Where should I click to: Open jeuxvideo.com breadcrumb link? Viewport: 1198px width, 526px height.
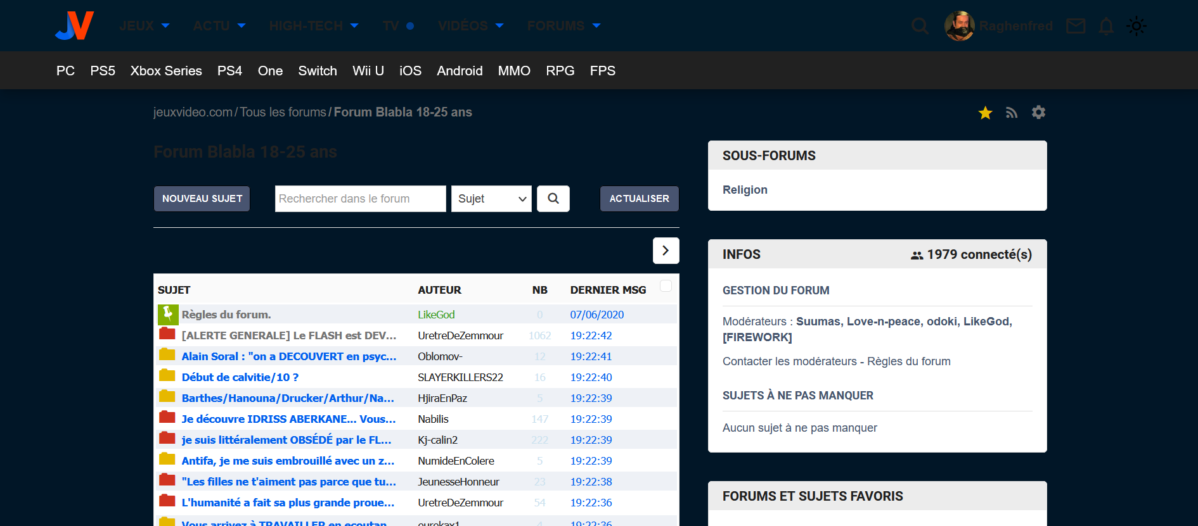tap(193, 112)
